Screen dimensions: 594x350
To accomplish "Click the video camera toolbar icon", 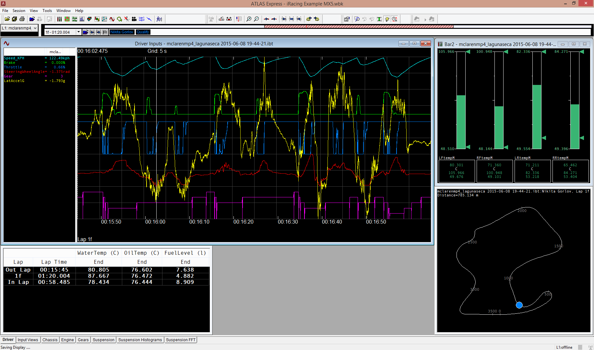I will click(x=134, y=19).
